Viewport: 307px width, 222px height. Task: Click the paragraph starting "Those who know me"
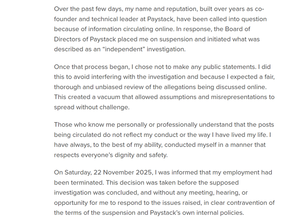click(x=163, y=140)
